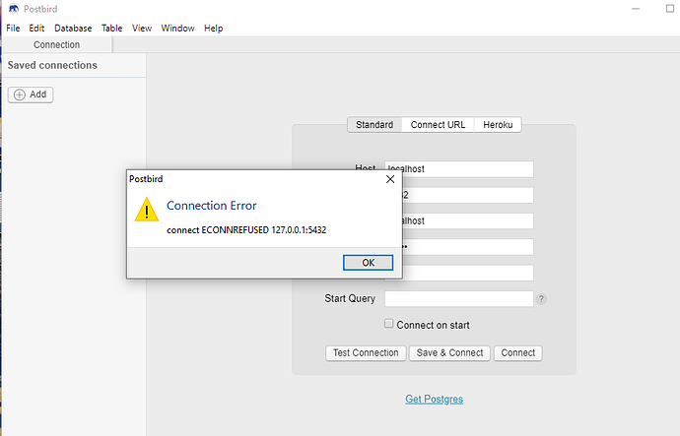This screenshot has width=680, height=436.
Task: Click the Save & Connect button
Action: click(449, 353)
